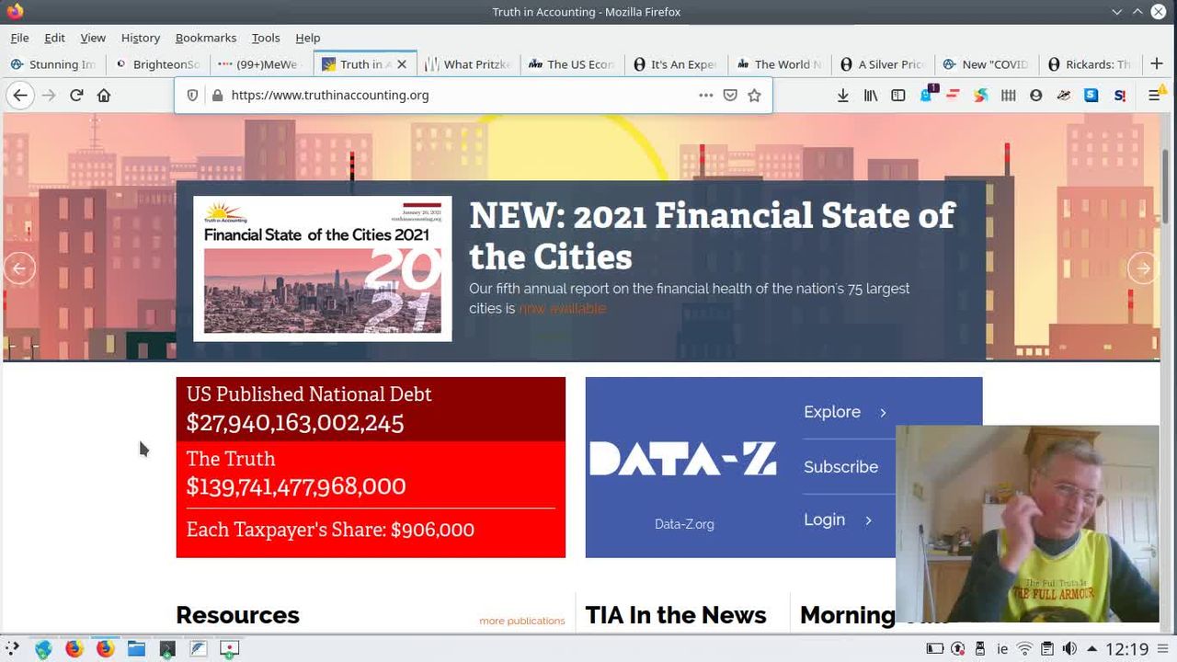This screenshot has height=662, width=1177.
Task: Switch to the BrighteonSo tab
Action: (158, 64)
